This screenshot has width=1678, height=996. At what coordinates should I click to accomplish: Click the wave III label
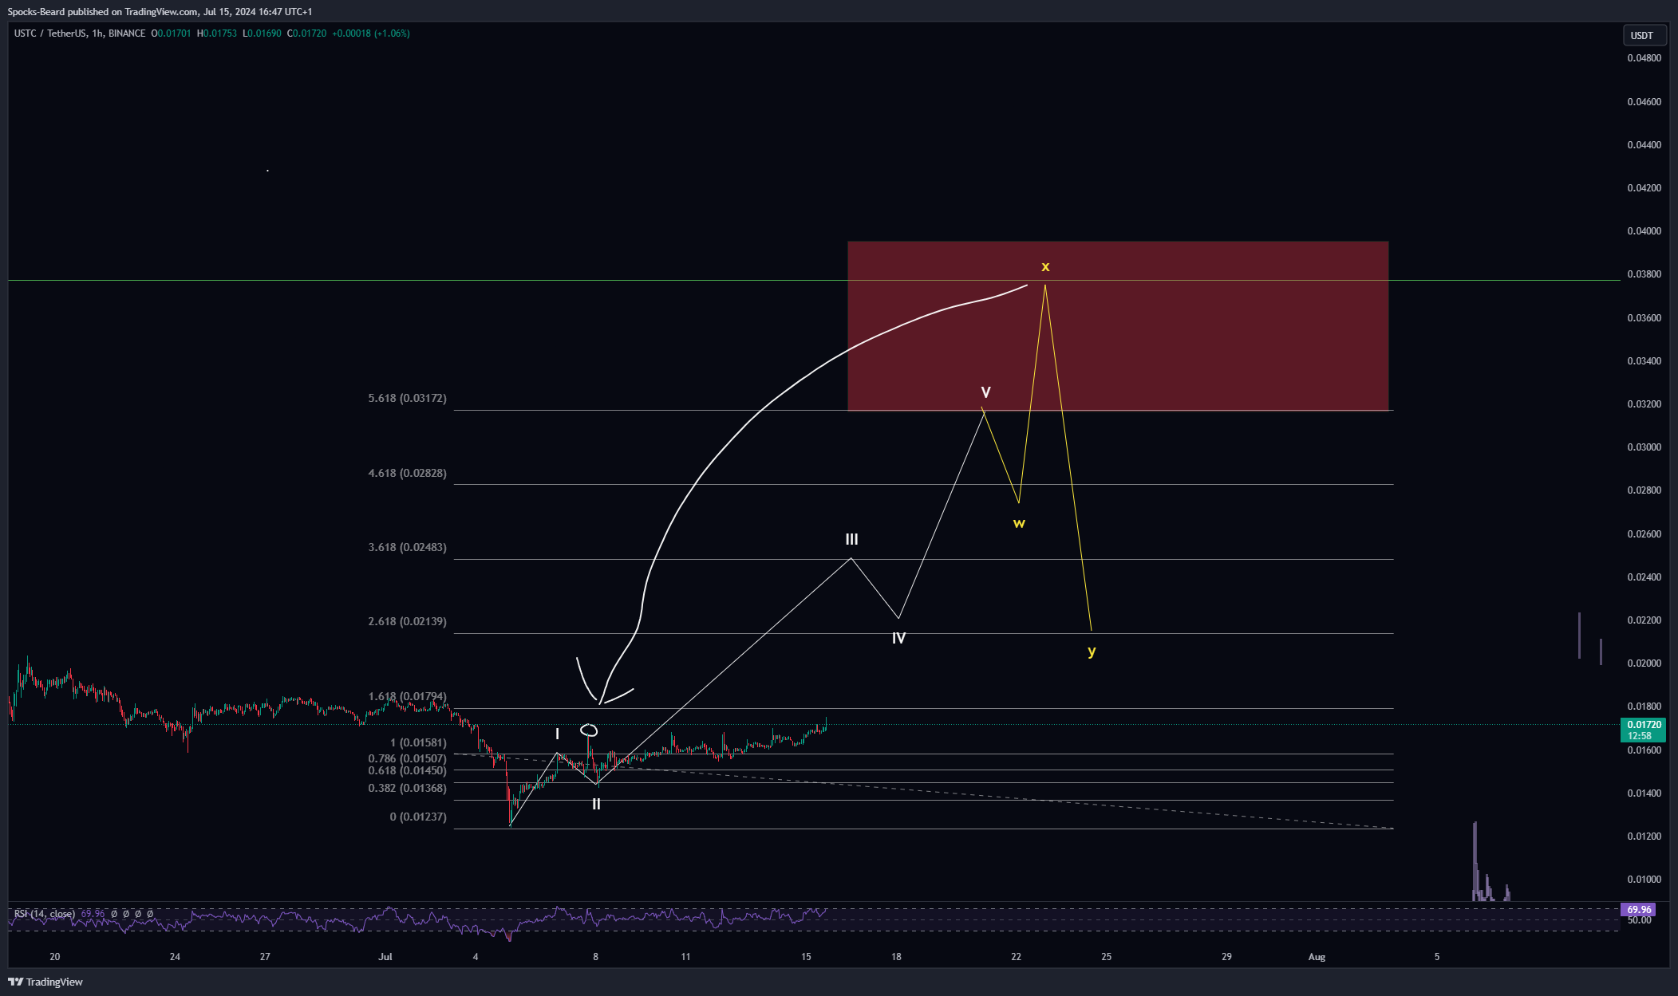click(x=851, y=540)
